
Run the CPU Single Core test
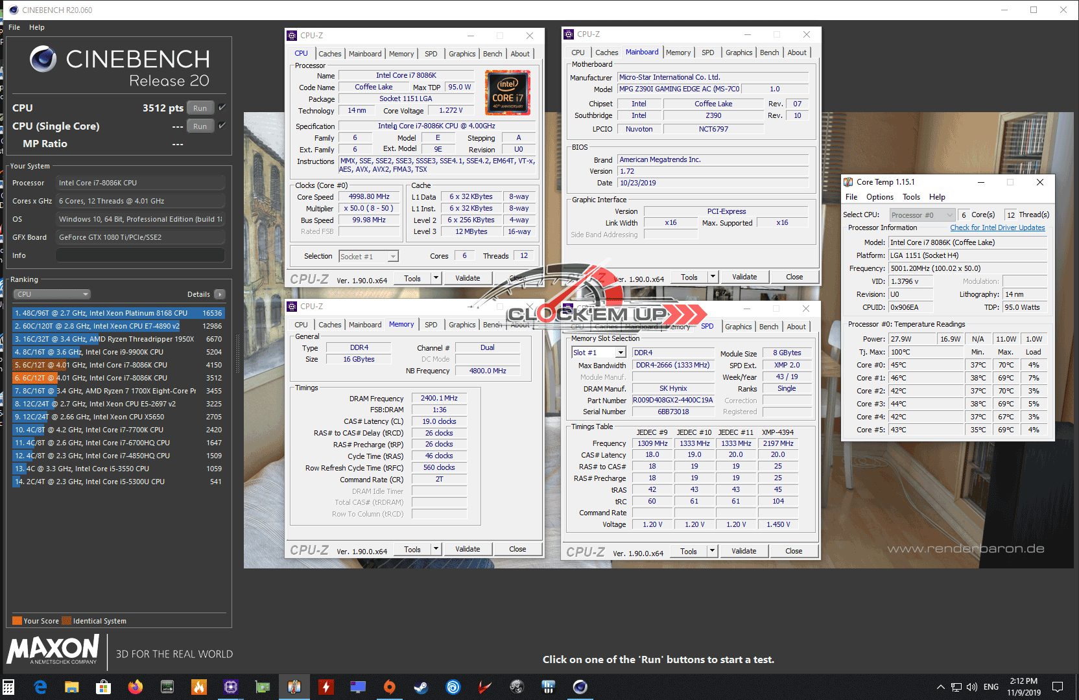click(200, 126)
